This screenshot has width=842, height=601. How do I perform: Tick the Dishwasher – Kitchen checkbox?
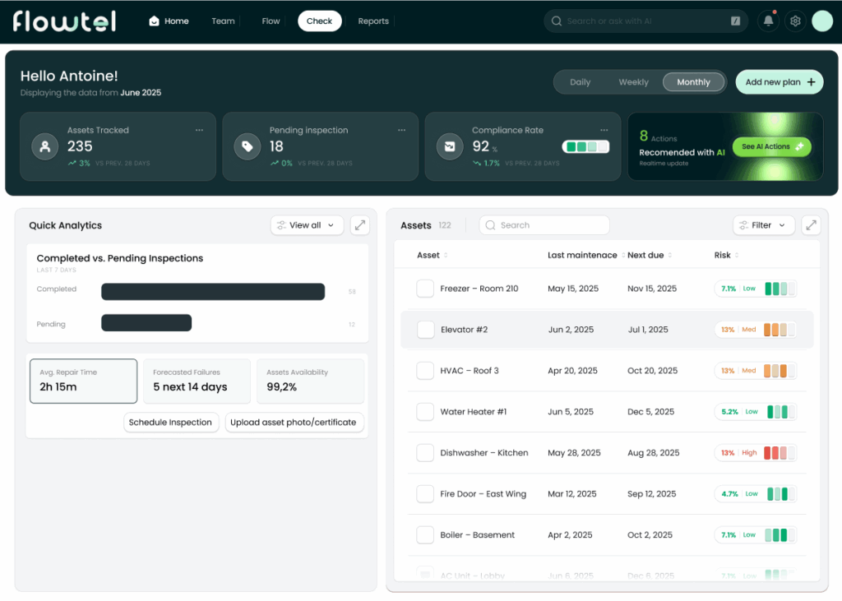click(x=425, y=453)
